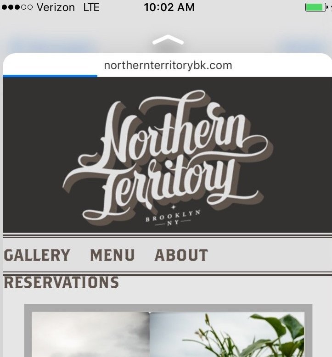Select the green plant photo on the right
The image size is (332, 357).
pyautogui.click(x=227, y=334)
